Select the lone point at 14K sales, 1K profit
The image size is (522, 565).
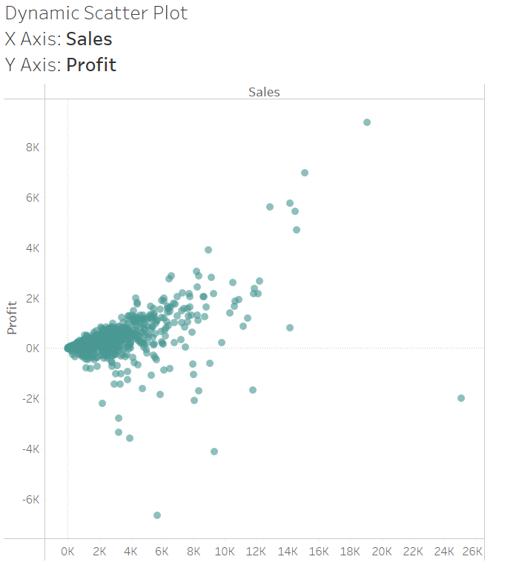pyautogui.click(x=290, y=328)
